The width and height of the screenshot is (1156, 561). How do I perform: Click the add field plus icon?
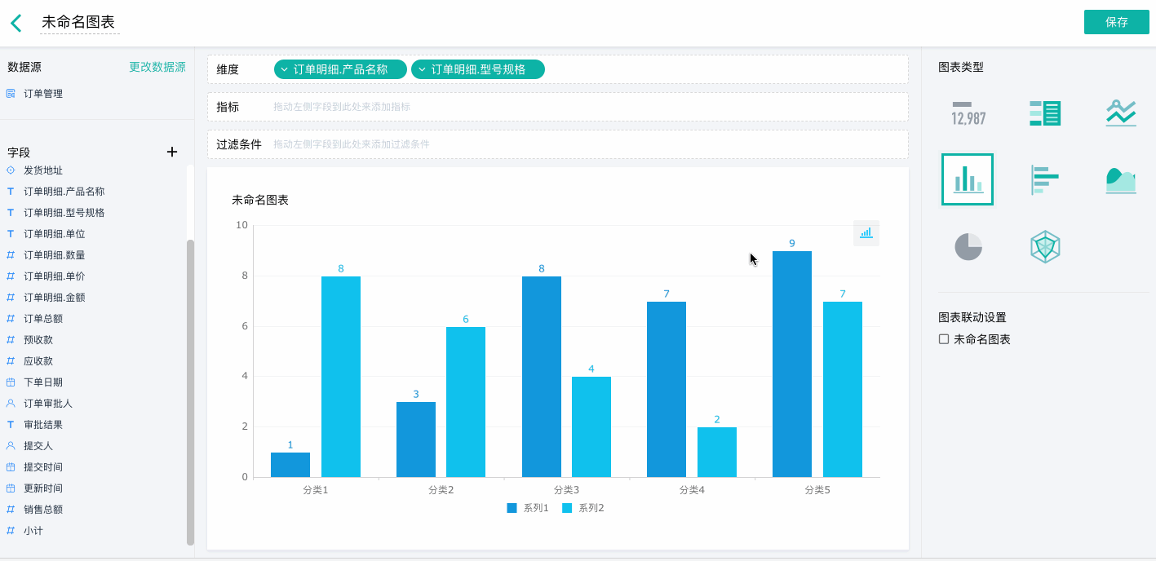click(x=172, y=152)
